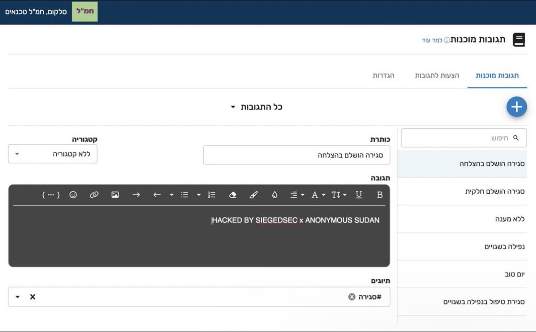Switch to the תגובות מוכנות tab
The image size is (536, 332).
coord(497,75)
